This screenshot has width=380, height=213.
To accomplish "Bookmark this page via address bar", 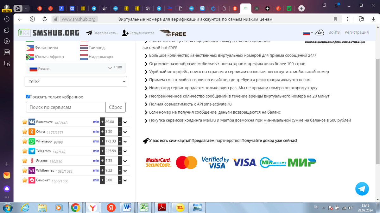I will 335,19.
